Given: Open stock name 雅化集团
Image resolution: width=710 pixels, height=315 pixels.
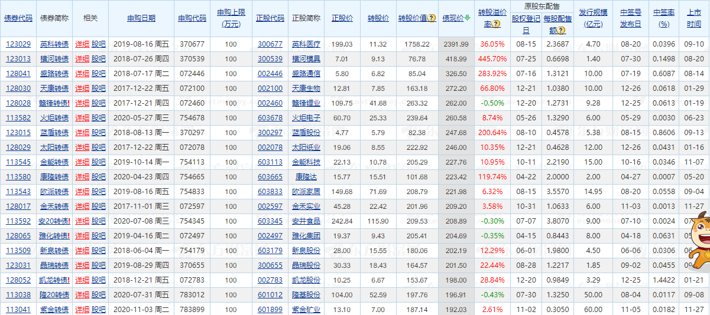Looking at the screenshot, I should [x=306, y=236].
